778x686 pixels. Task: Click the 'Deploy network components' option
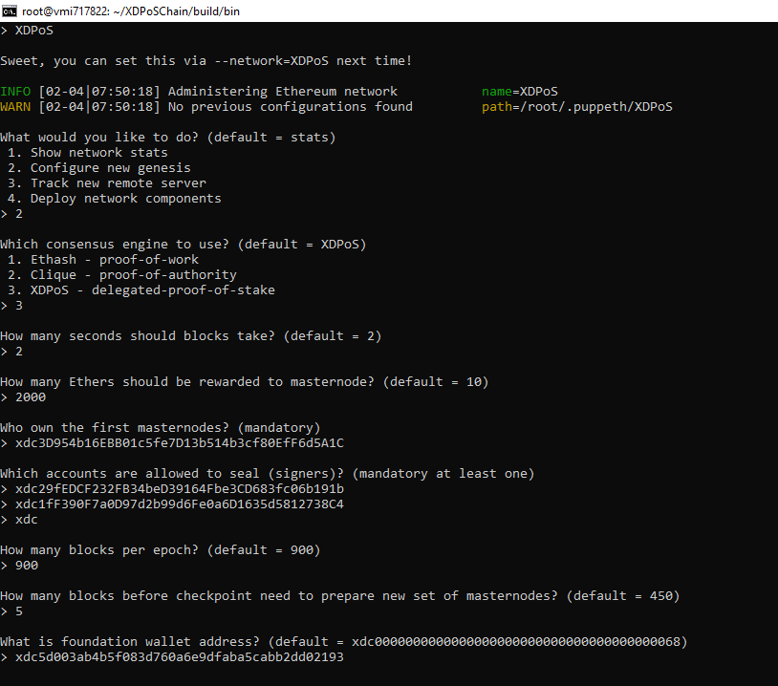125,199
